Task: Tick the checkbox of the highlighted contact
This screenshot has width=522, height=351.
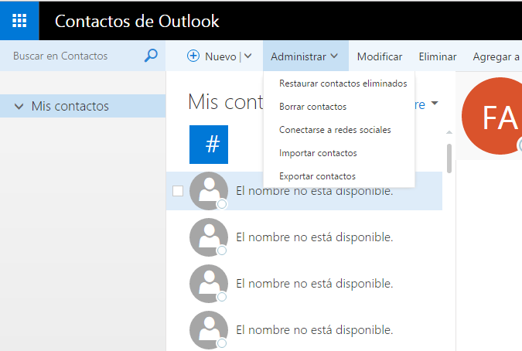Action: (x=178, y=191)
